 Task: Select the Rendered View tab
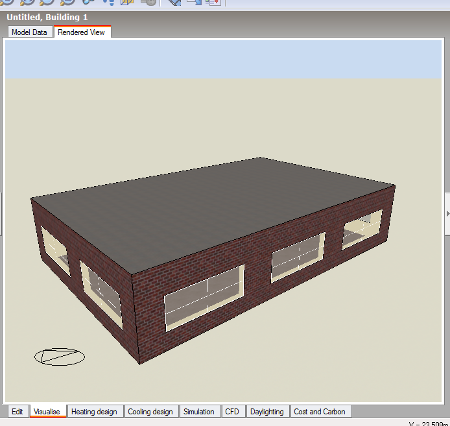81,32
